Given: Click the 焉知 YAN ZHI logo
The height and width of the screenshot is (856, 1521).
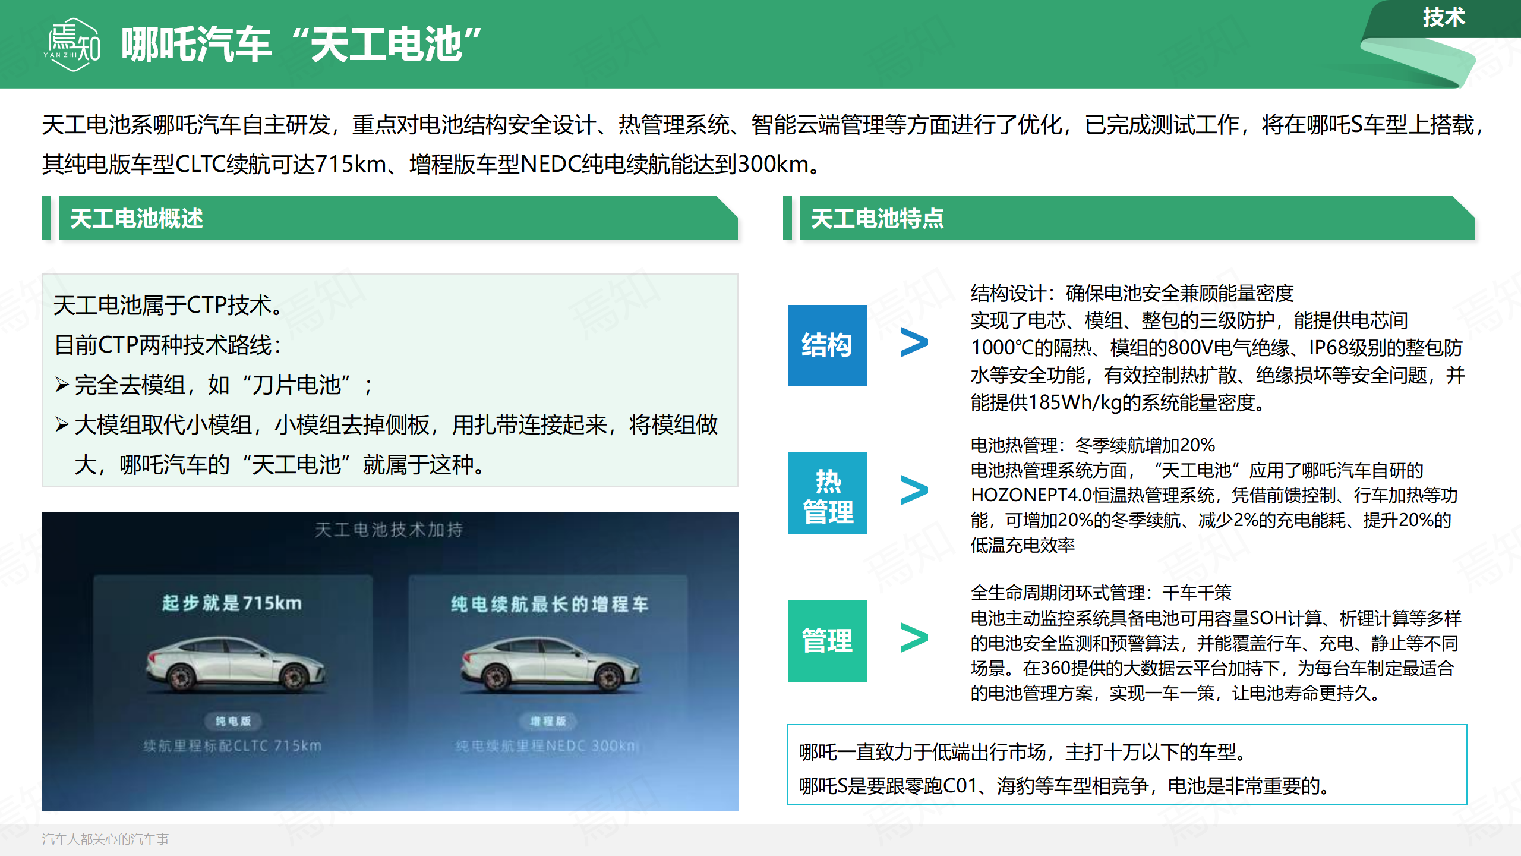Looking at the screenshot, I should [x=72, y=45].
